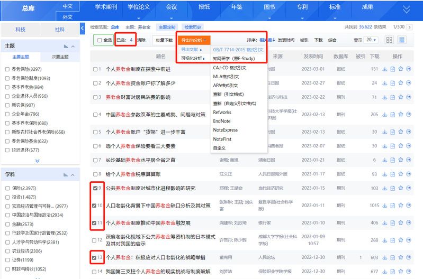Check the 全选 select-all checkbox
Viewport: 423px width, 279px height.
100,40
